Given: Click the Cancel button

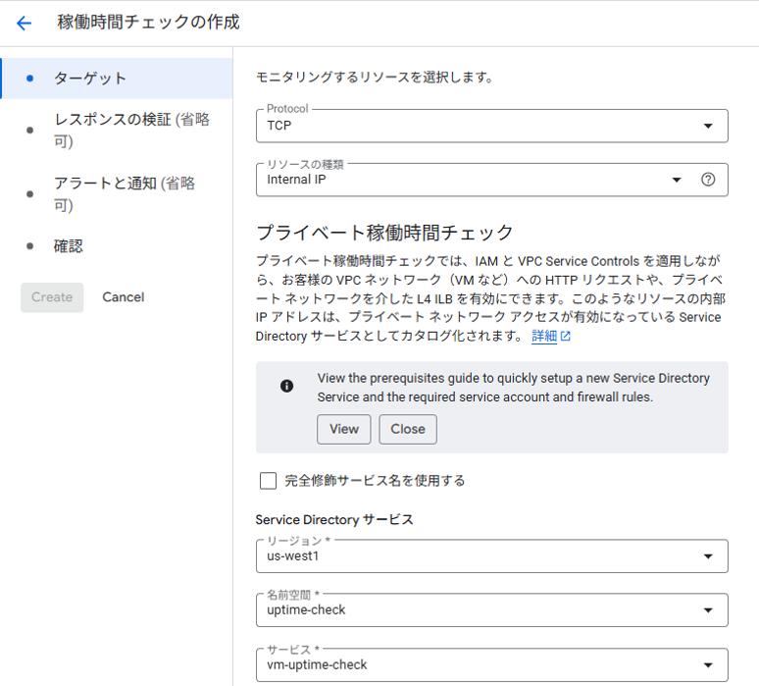Looking at the screenshot, I should tap(123, 297).
